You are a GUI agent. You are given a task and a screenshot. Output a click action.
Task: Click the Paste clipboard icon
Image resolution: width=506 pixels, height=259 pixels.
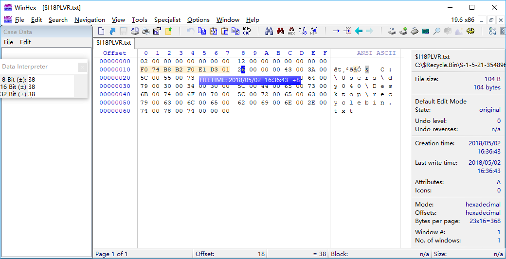pyautogui.click(x=225, y=31)
